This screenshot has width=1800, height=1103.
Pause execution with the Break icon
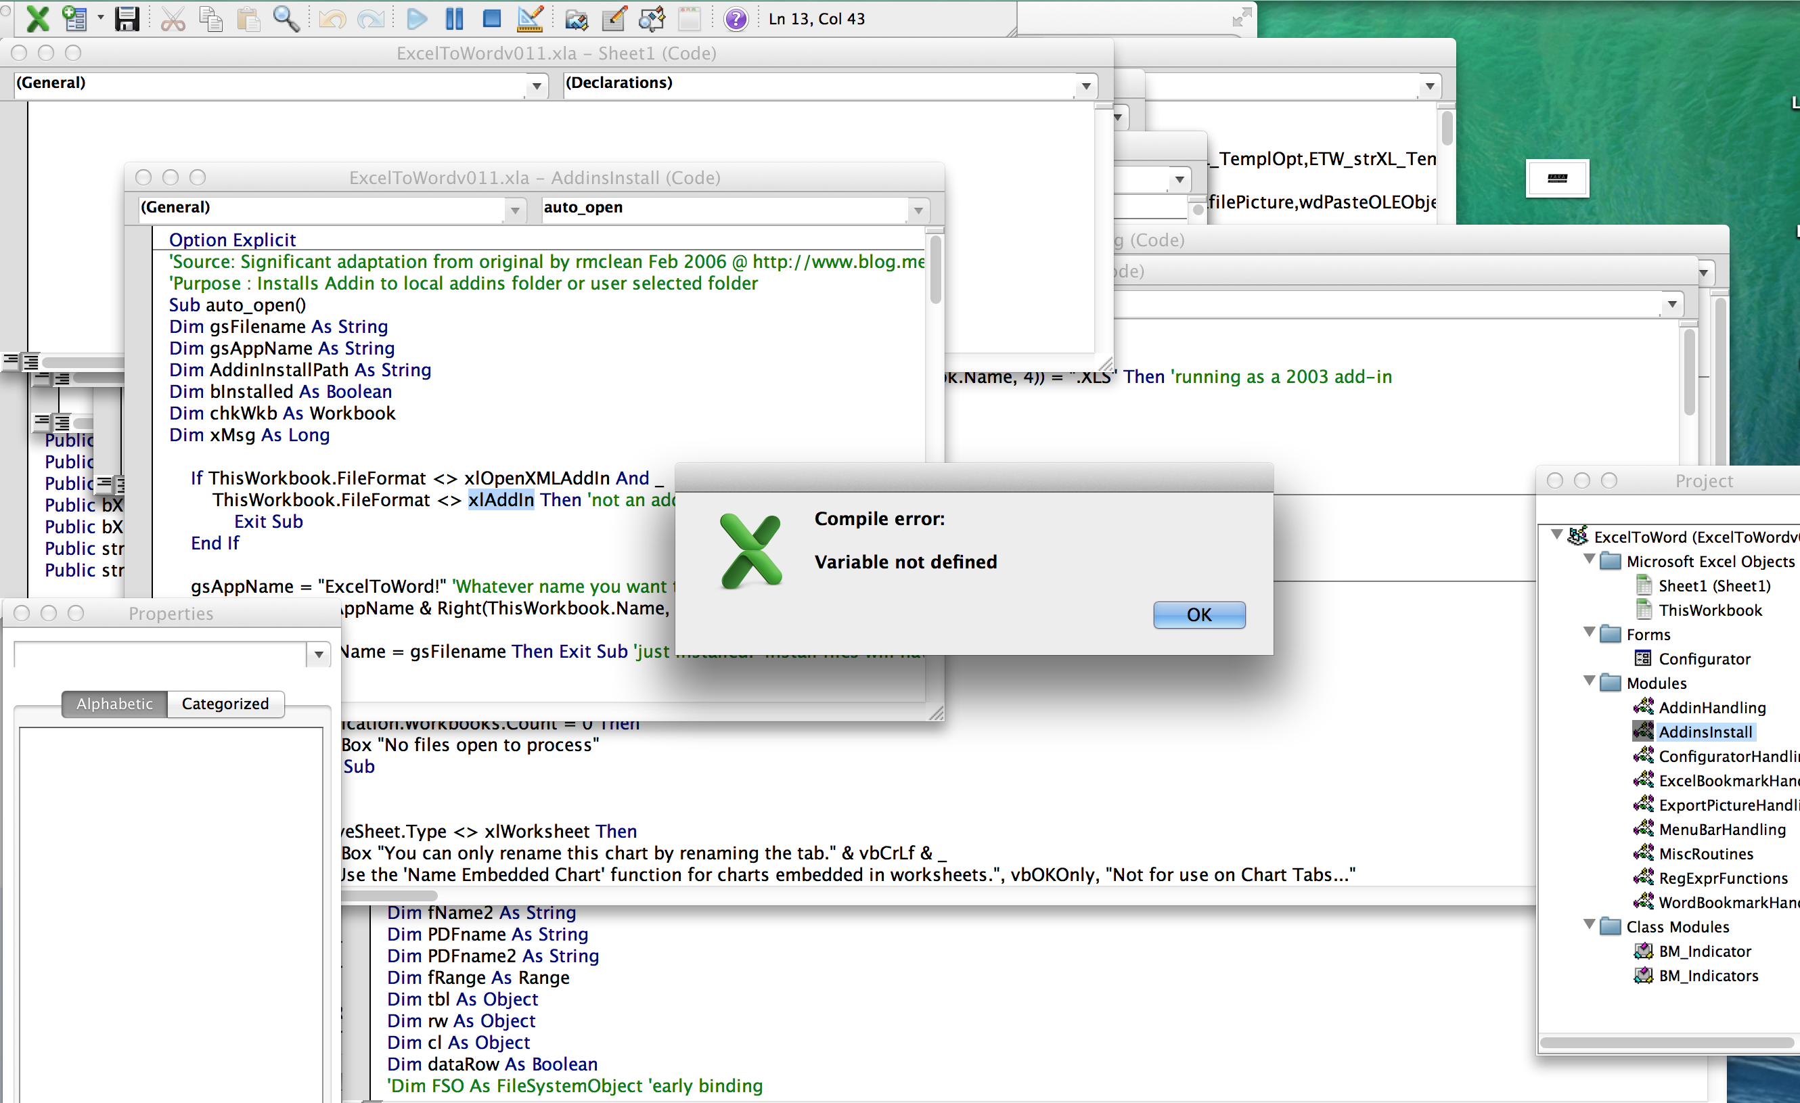(454, 18)
